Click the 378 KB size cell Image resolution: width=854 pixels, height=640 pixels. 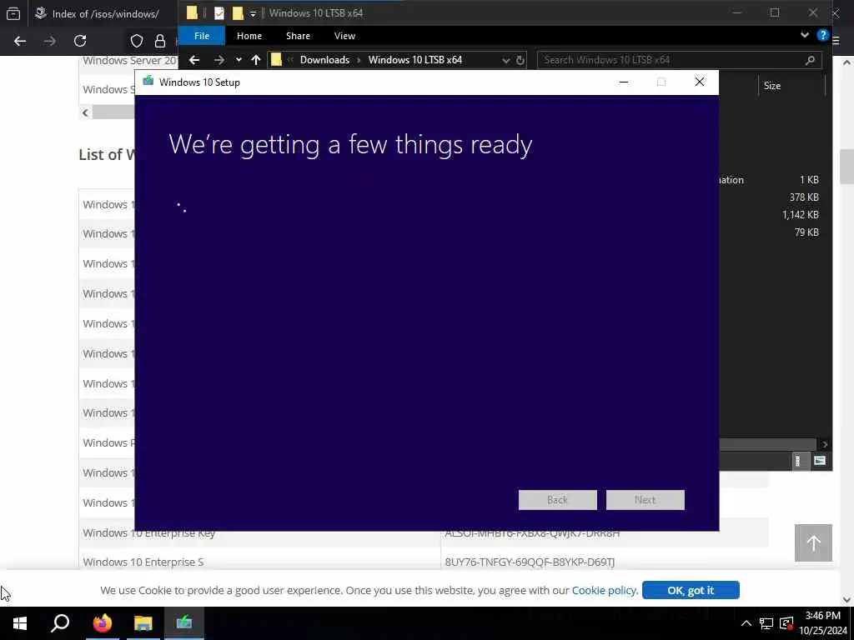(x=804, y=197)
